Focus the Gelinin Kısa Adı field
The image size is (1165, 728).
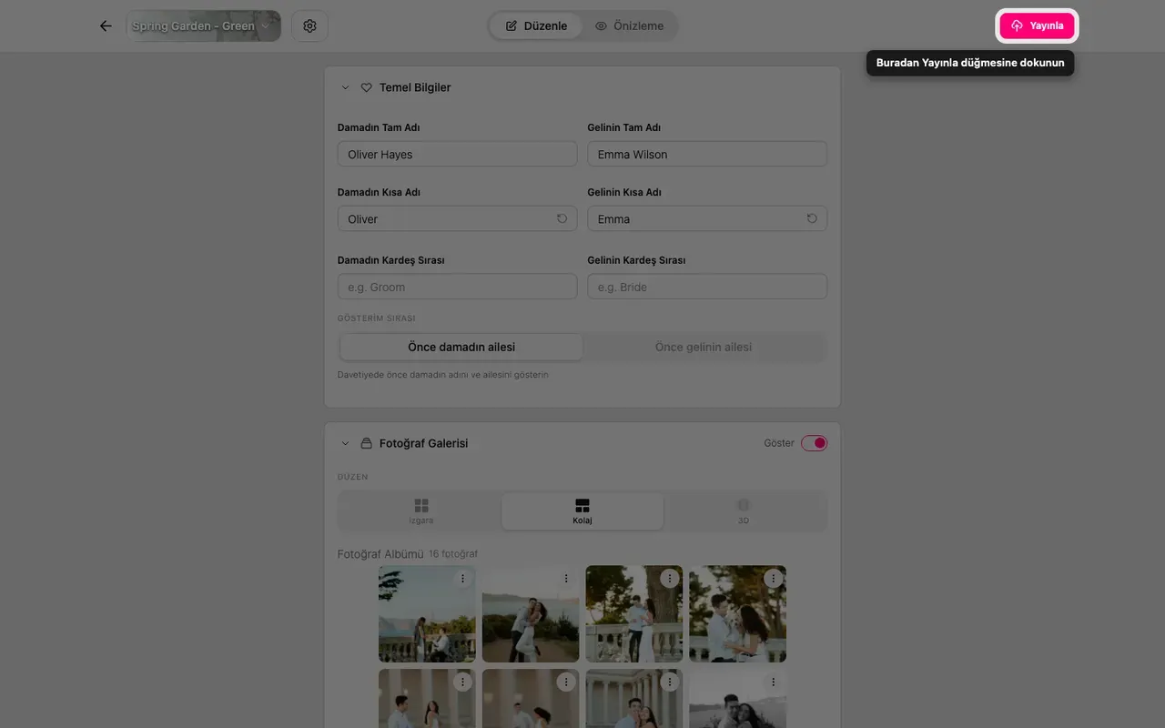coord(707,218)
